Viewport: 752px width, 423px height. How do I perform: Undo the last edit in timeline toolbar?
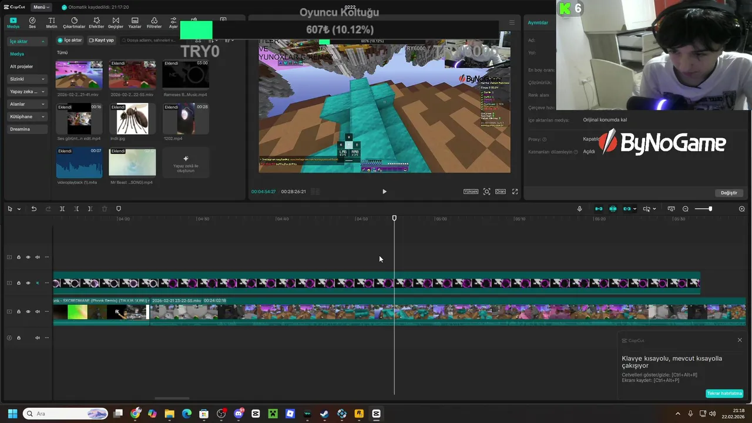[x=34, y=209]
